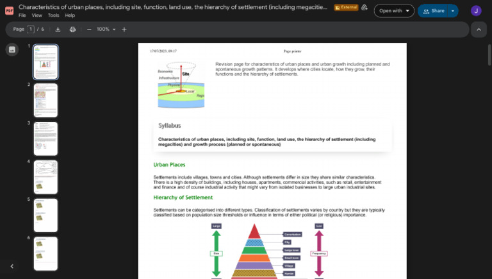The width and height of the screenshot is (492, 279).
Task: Expand the Open with dropdown
Action: pos(394,11)
